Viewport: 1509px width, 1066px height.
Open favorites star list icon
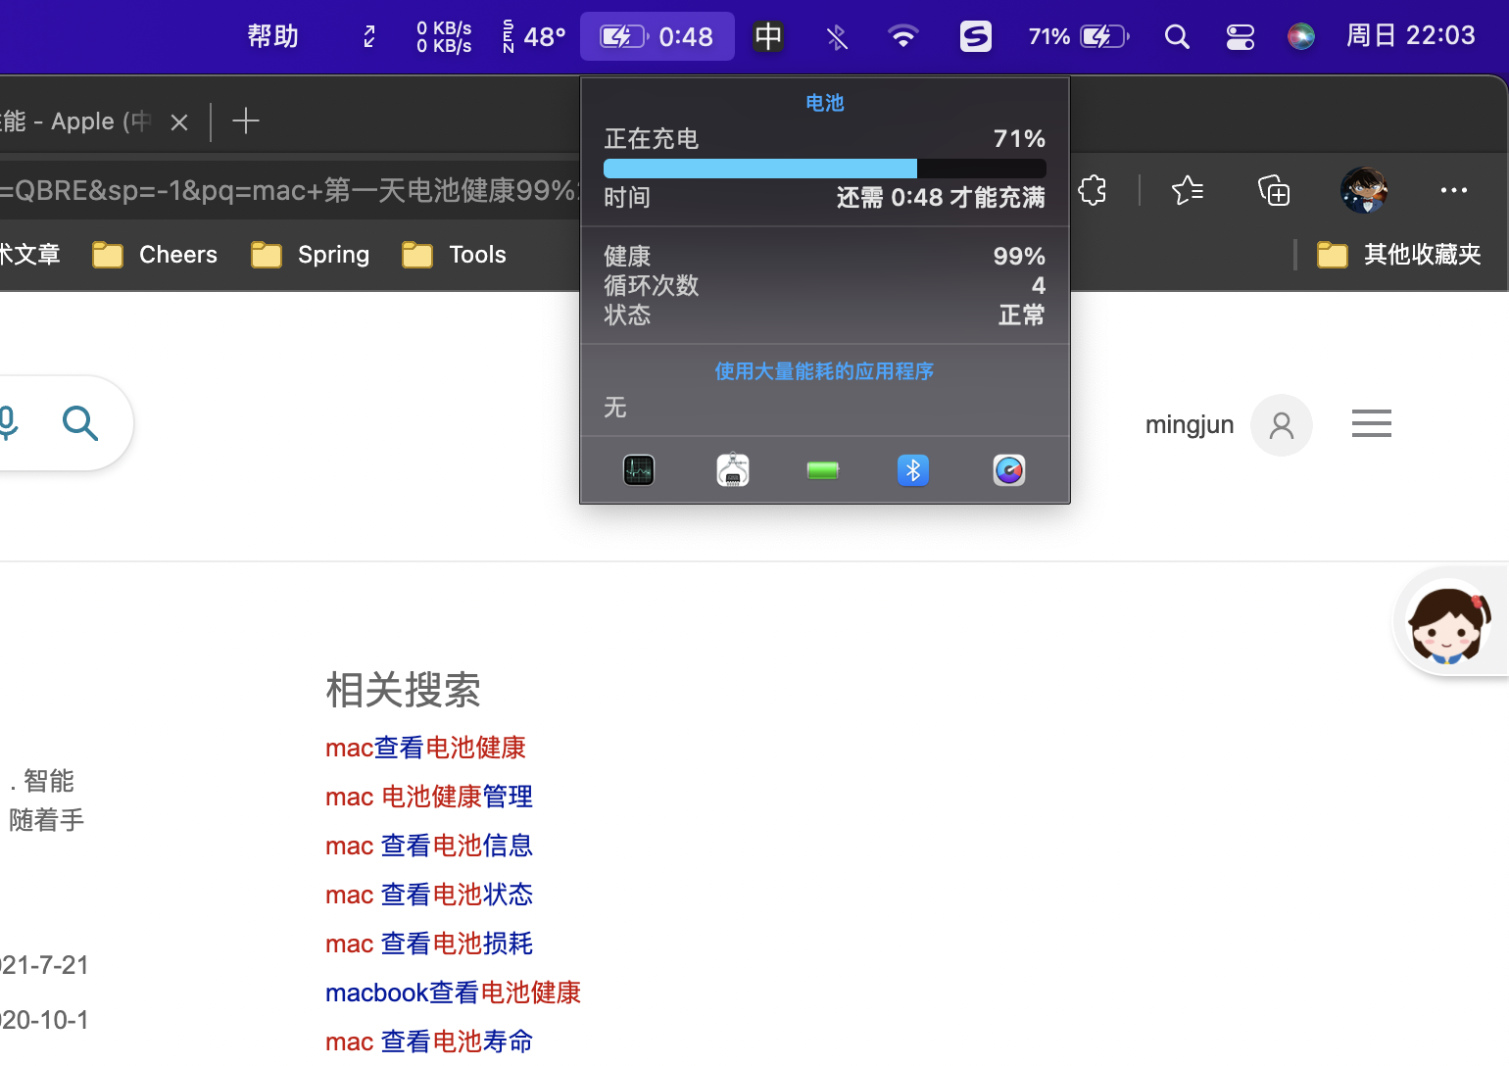(x=1188, y=190)
